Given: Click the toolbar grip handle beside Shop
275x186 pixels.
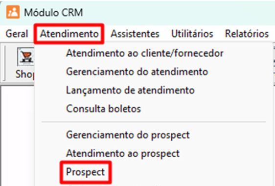Looking at the screenshot, I should click(x=4, y=63).
